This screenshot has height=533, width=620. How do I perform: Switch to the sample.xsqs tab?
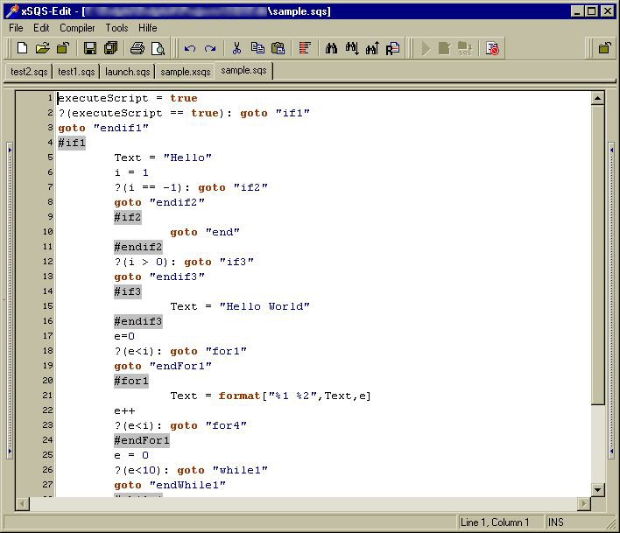(x=185, y=72)
